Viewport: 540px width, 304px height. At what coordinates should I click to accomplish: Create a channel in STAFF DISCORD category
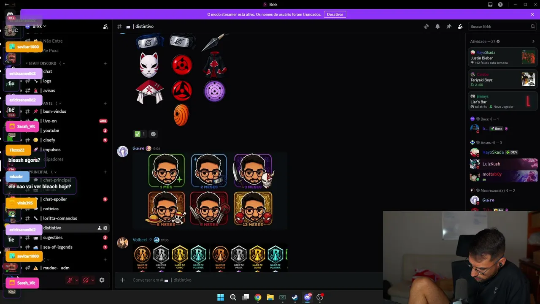pyautogui.click(x=105, y=63)
